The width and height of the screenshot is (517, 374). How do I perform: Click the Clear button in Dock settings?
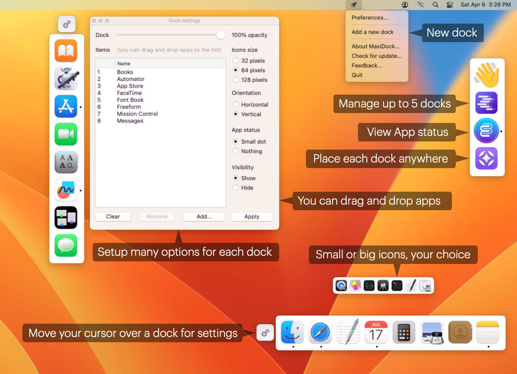click(113, 217)
